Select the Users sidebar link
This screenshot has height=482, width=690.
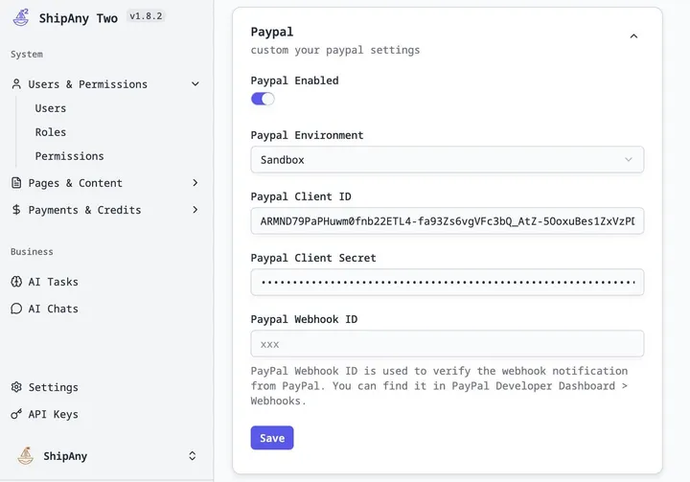(51, 108)
